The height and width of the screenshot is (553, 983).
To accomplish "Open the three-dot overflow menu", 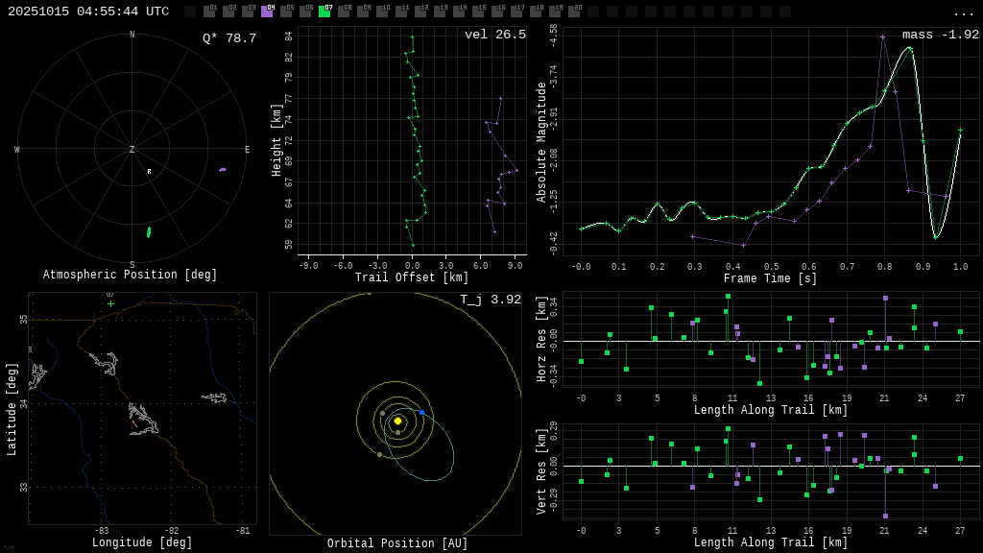I will click(963, 12).
